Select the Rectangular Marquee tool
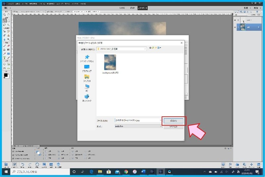The width and height of the screenshot is (265, 177). pos(9,21)
